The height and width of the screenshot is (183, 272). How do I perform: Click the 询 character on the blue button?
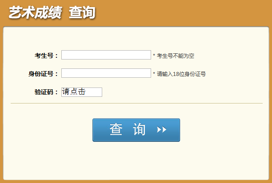[x=139, y=129]
